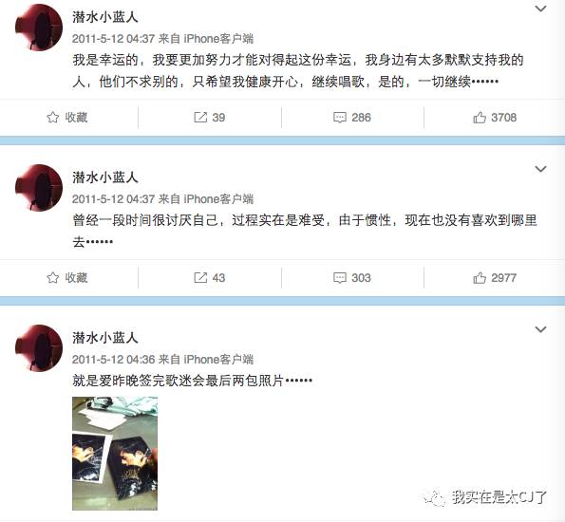Open comment bubble showing 303
This screenshot has height=522, width=565.
352,278
